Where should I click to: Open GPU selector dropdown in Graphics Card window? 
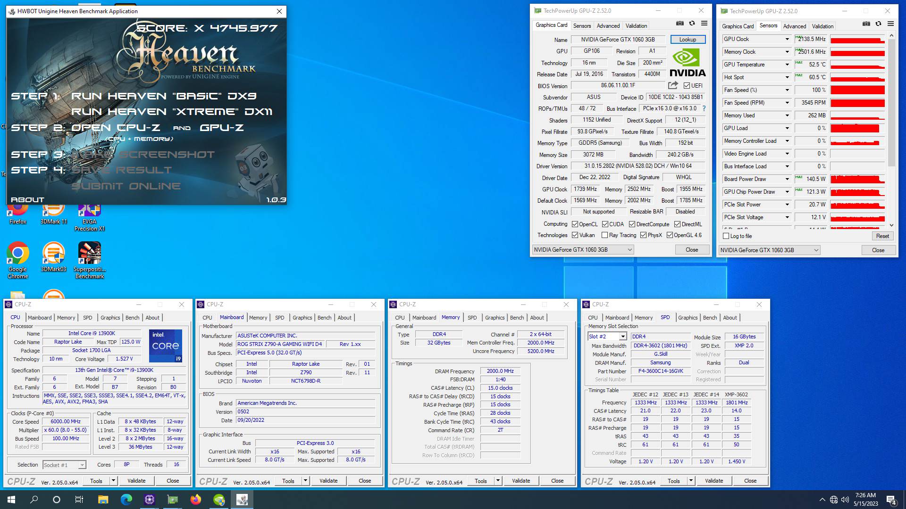pyautogui.click(x=582, y=250)
